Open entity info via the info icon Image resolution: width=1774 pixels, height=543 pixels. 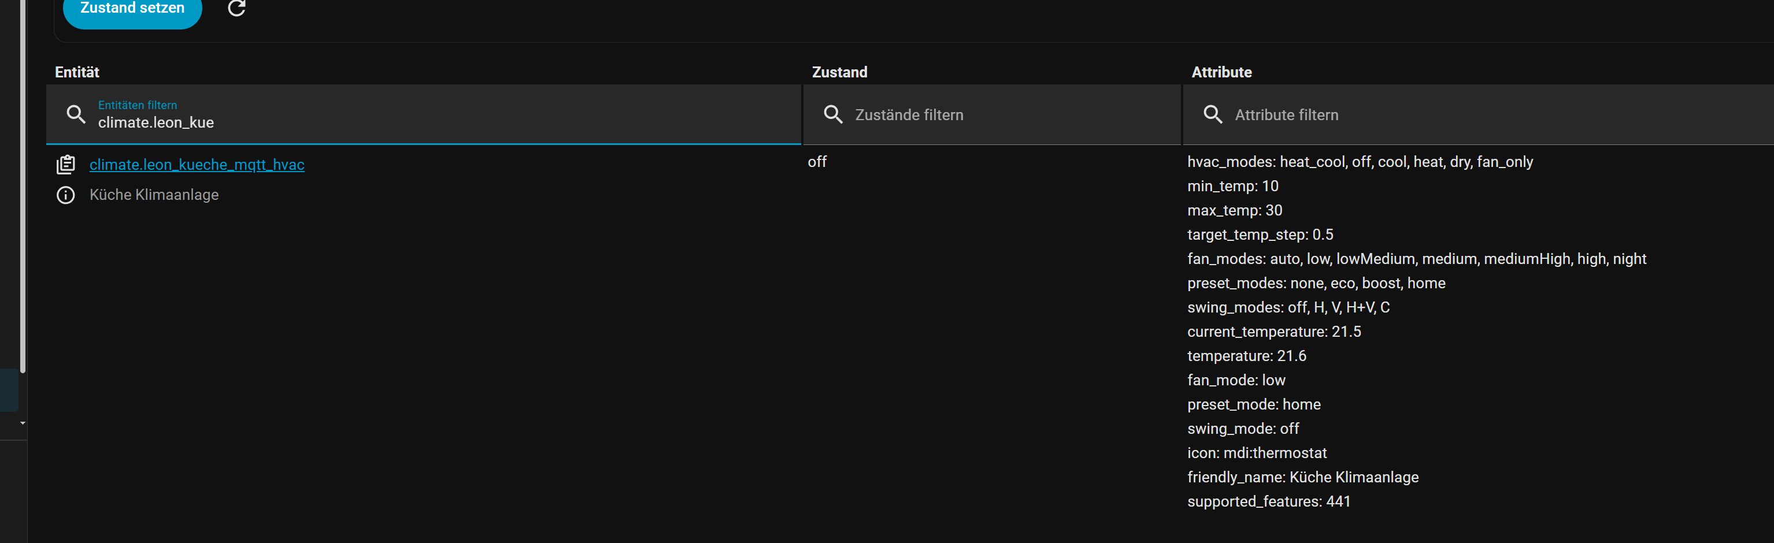pos(66,195)
